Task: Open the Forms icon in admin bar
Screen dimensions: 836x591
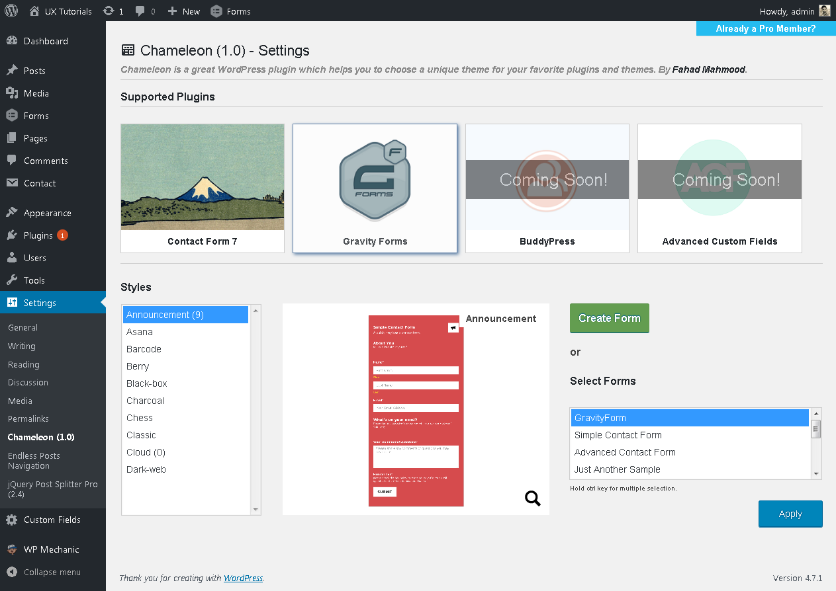Action: tap(216, 11)
